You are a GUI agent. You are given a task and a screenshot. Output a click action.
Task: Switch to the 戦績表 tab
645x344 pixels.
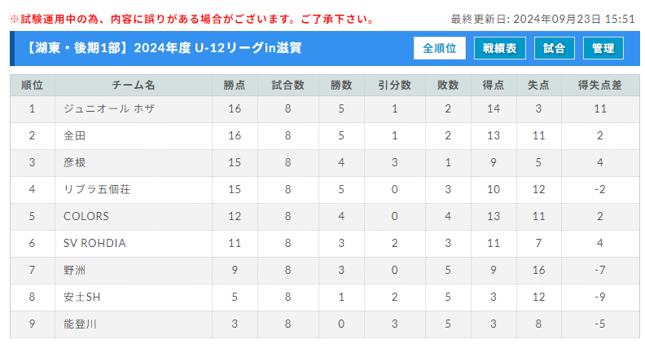tap(499, 48)
